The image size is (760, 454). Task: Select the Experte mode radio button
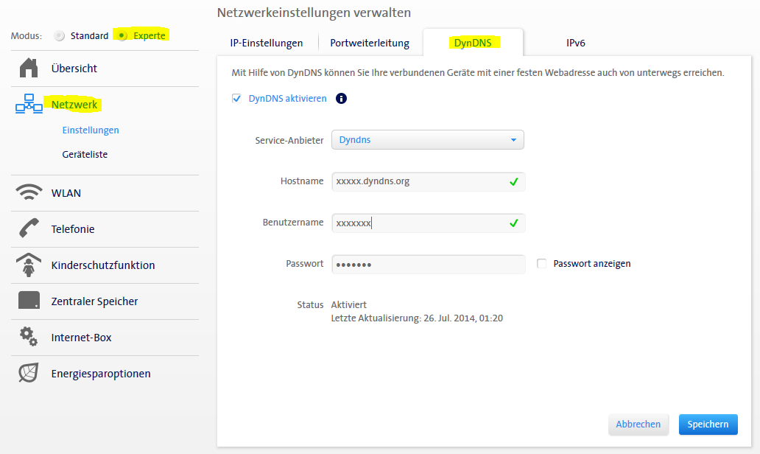[122, 35]
